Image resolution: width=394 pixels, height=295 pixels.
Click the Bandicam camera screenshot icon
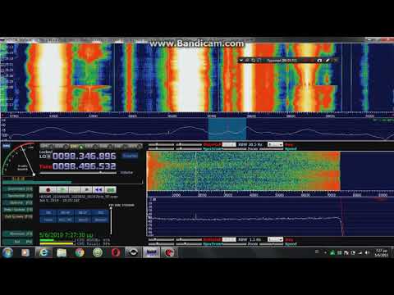pos(319,61)
